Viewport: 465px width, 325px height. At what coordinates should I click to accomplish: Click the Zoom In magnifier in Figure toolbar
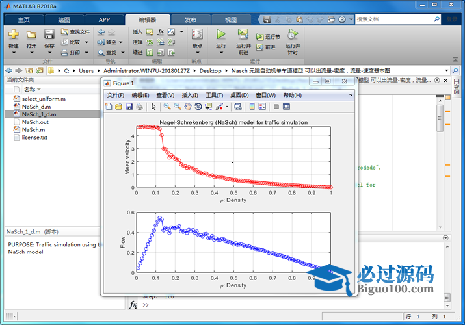tap(167, 107)
